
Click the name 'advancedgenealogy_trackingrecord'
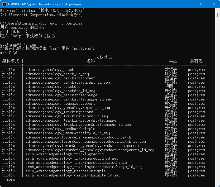[59, 112]
